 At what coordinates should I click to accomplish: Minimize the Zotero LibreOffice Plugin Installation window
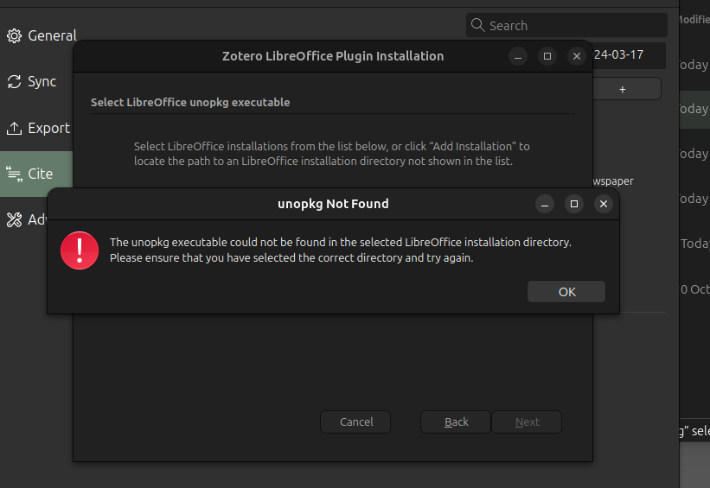(518, 56)
